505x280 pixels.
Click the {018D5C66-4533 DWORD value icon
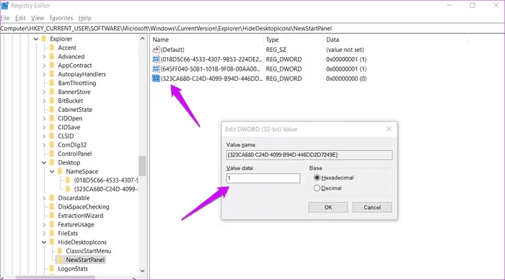(156, 59)
